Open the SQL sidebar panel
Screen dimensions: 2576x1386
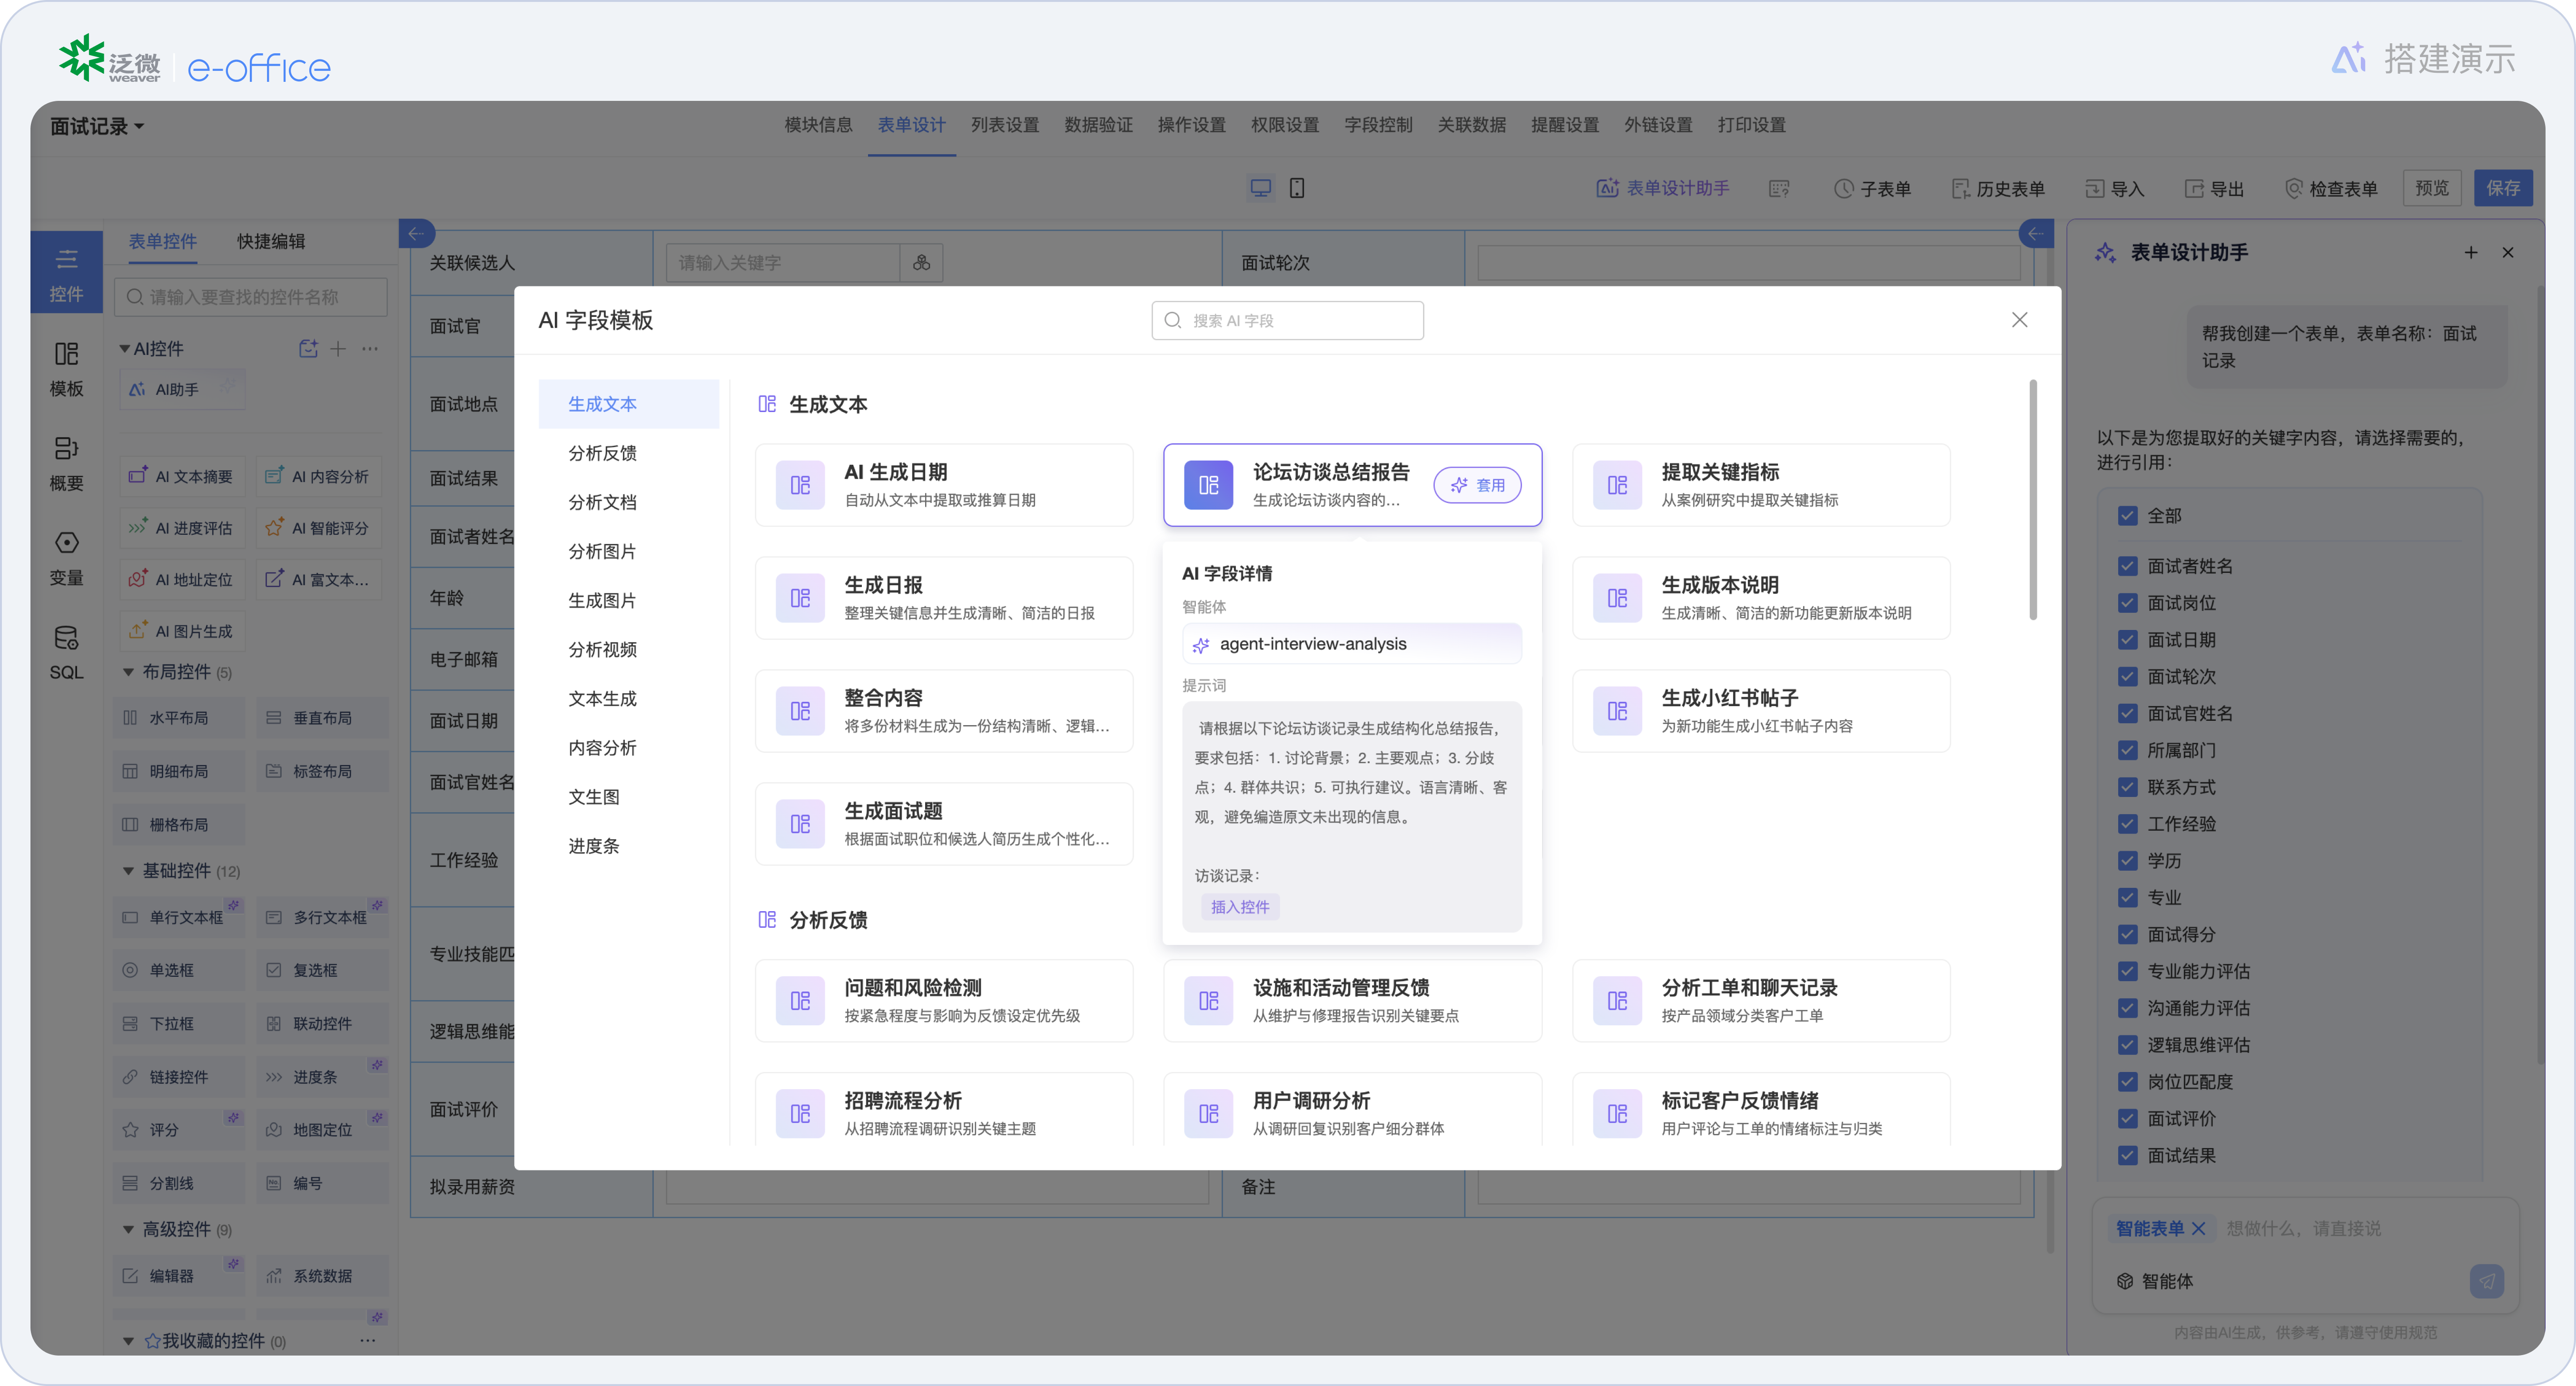(x=66, y=652)
